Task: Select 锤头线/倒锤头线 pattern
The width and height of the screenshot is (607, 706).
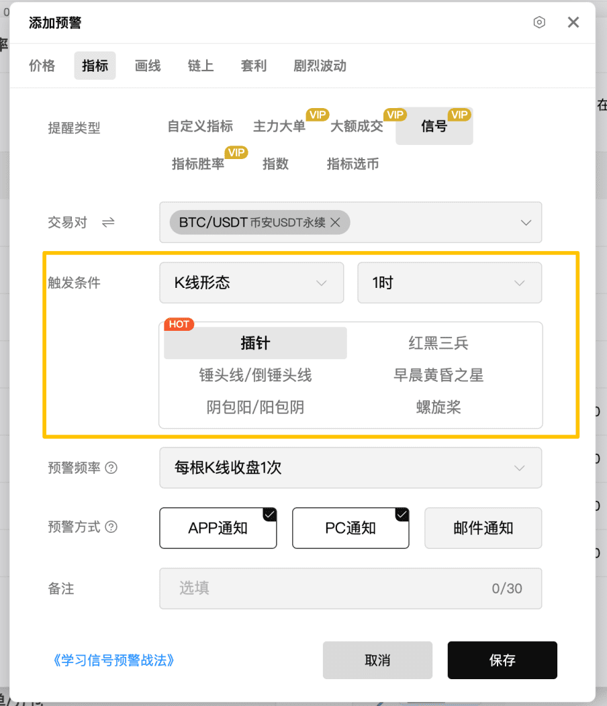Action: click(256, 375)
